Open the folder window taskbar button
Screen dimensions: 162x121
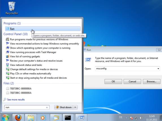pos(56,118)
